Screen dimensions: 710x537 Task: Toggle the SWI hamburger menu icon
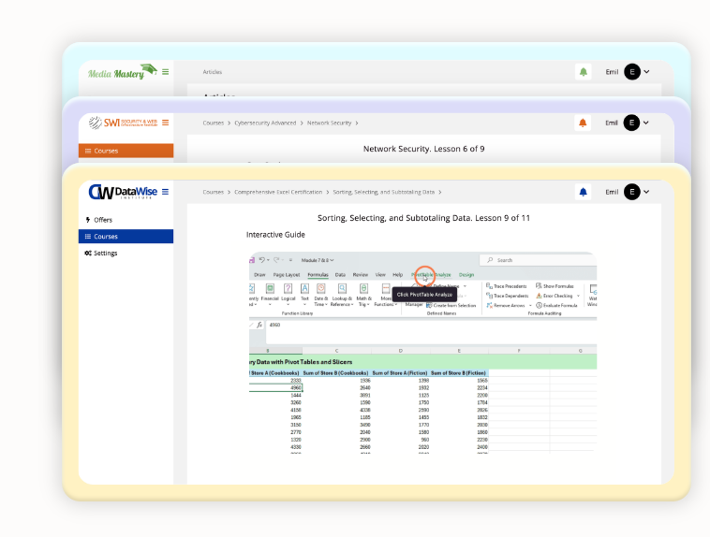point(166,123)
